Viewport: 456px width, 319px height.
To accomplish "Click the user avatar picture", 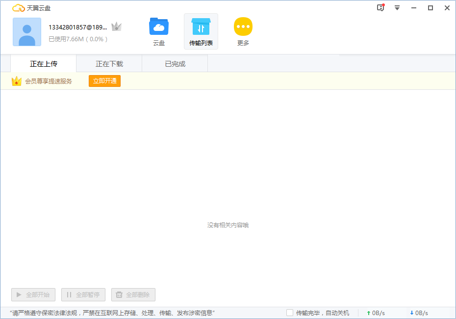I will pos(26,32).
